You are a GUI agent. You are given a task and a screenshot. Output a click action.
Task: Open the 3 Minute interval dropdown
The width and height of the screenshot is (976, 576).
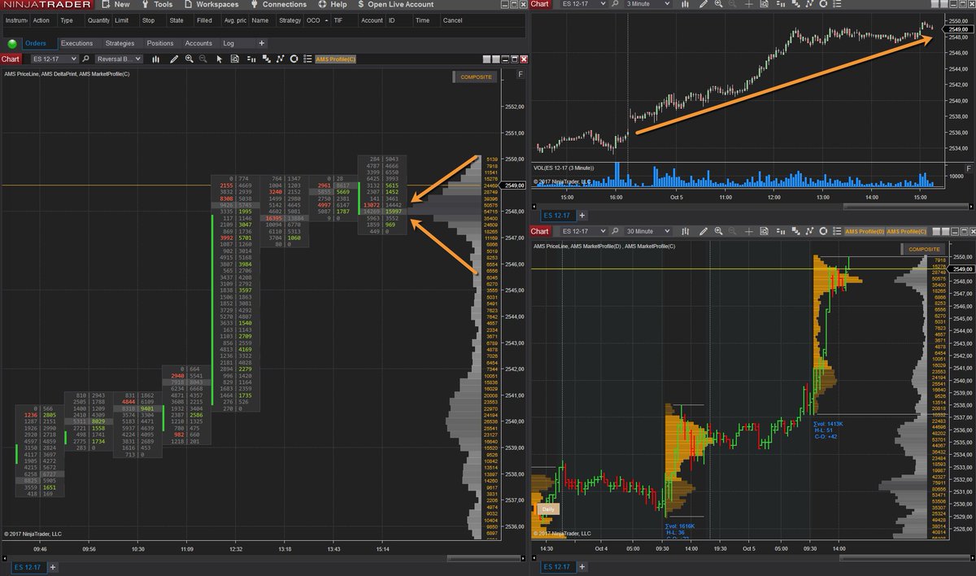click(x=648, y=4)
